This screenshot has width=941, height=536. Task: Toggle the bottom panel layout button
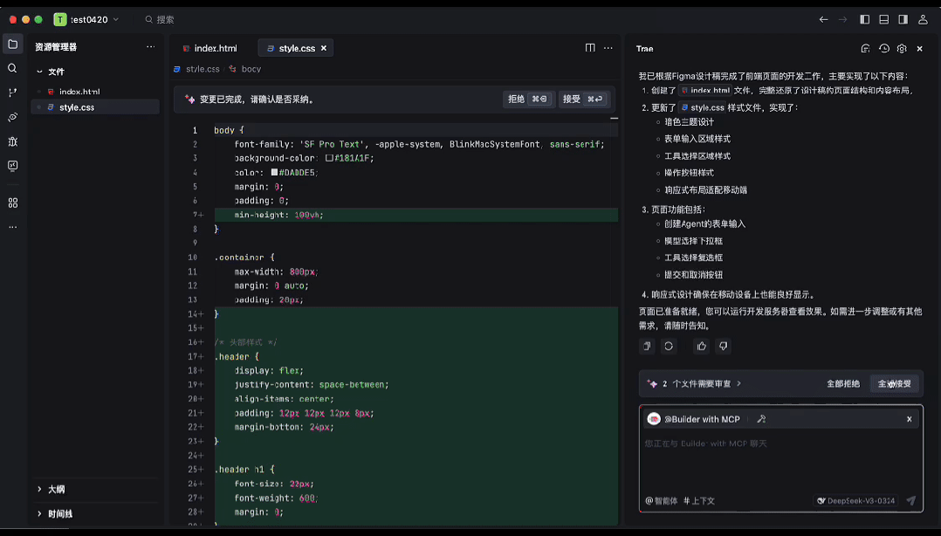[884, 19]
